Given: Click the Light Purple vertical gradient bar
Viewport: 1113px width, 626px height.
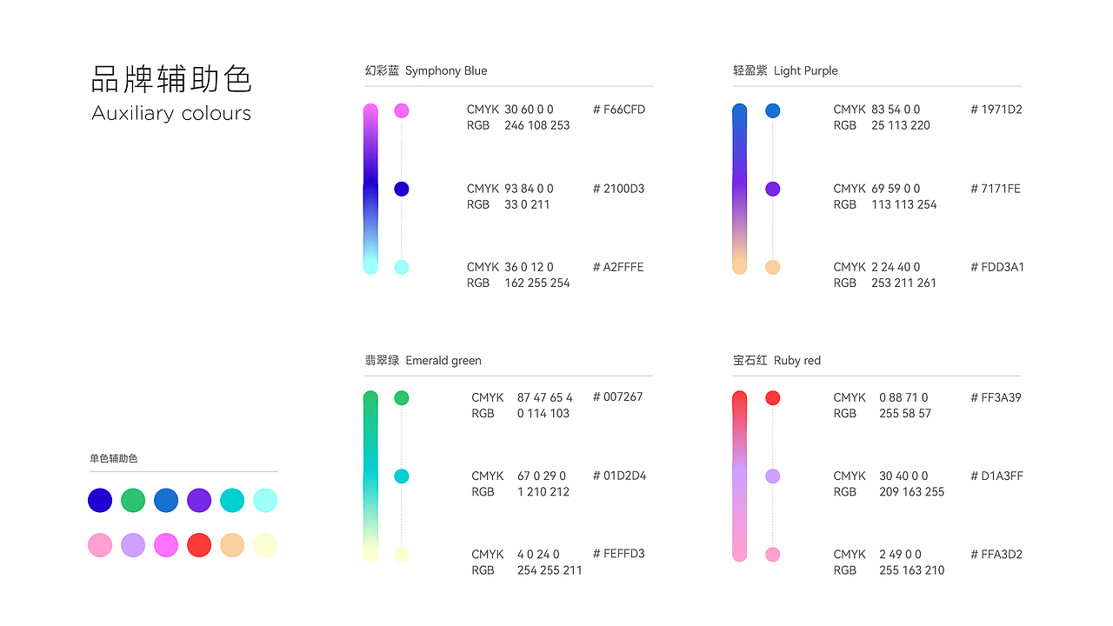Looking at the screenshot, I should tap(739, 189).
